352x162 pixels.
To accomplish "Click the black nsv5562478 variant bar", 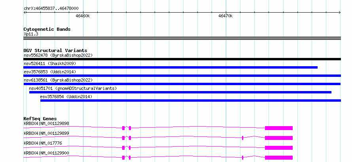I will [x=182, y=59].
